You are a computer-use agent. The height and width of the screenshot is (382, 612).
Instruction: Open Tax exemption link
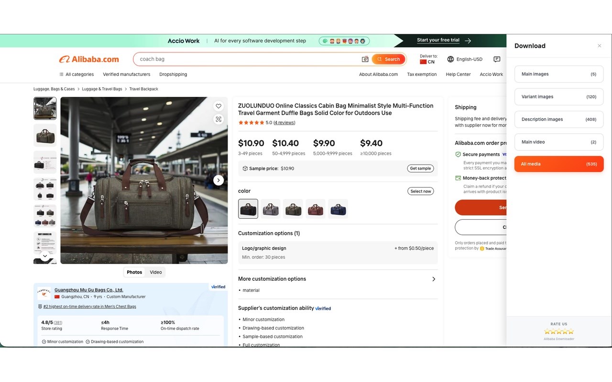[422, 74]
